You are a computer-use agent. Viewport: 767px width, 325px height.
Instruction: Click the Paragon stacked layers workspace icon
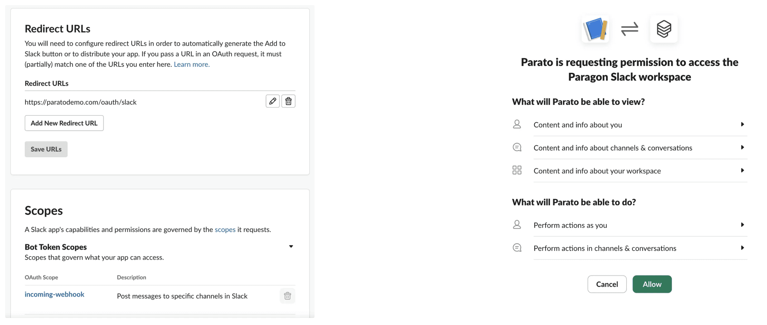tap(664, 29)
